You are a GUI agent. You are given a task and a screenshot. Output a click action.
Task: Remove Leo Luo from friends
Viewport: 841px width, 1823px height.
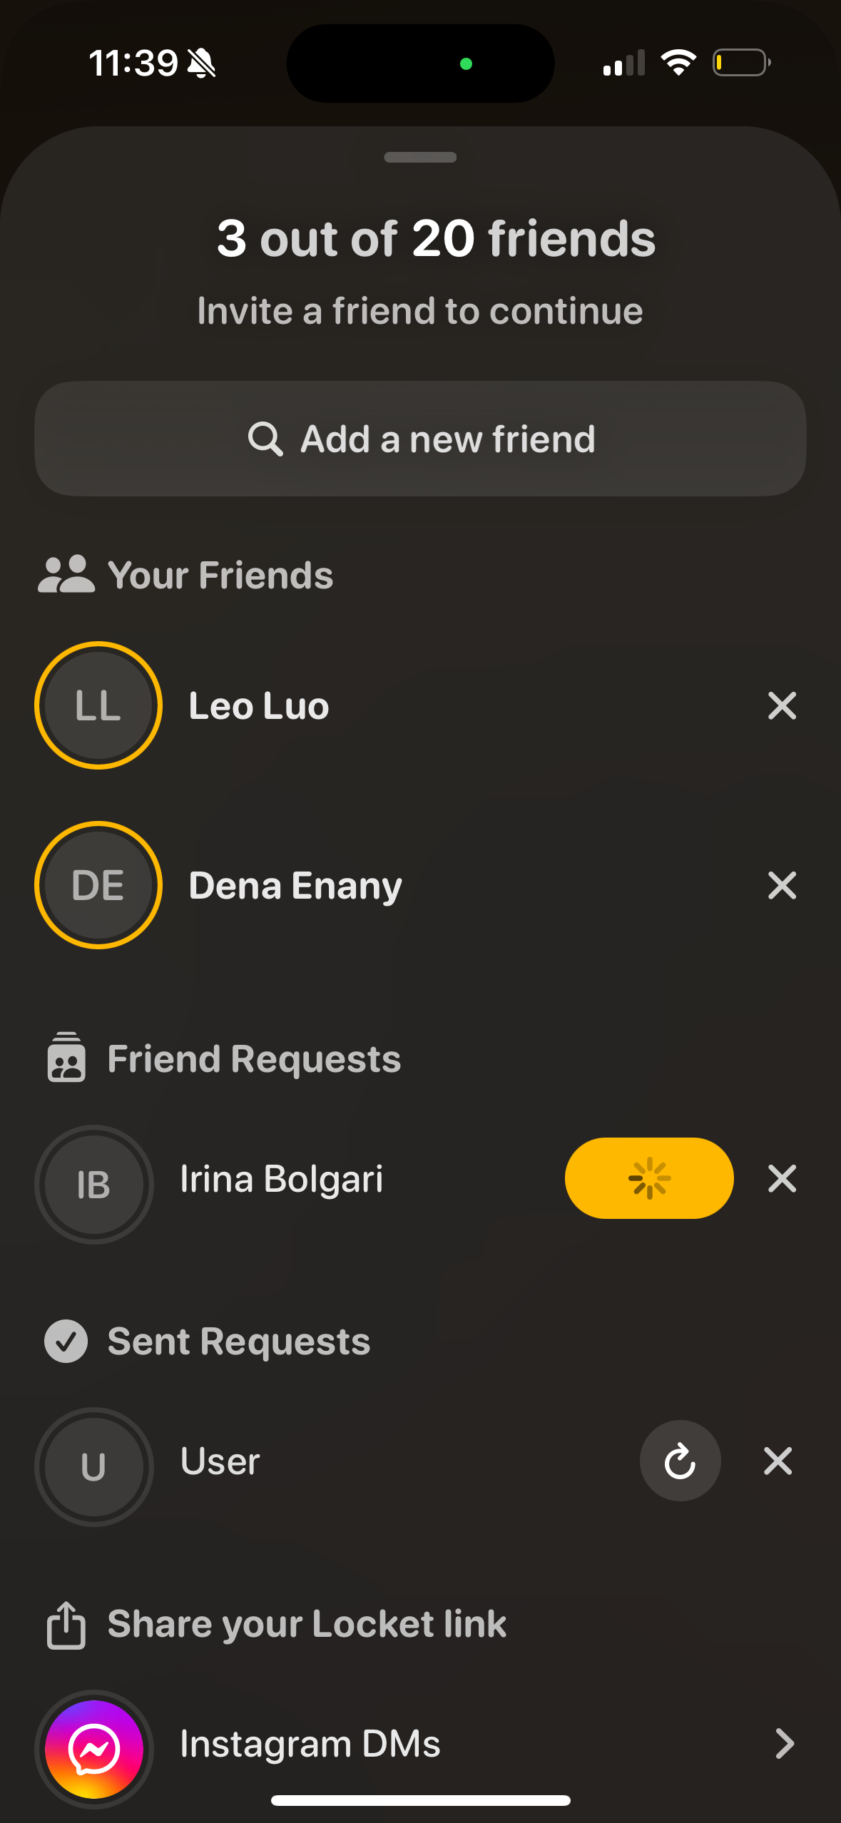coord(782,706)
